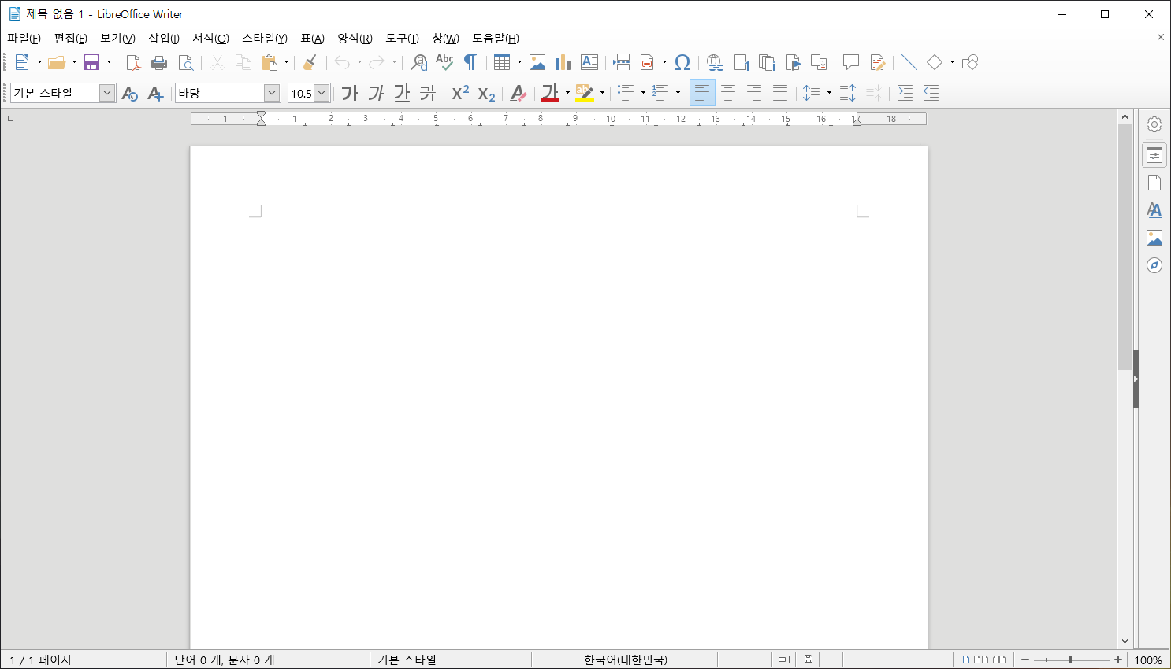Export directly as PDF icon
Viewport: 1171px width, 669px height.
point(134,62)
